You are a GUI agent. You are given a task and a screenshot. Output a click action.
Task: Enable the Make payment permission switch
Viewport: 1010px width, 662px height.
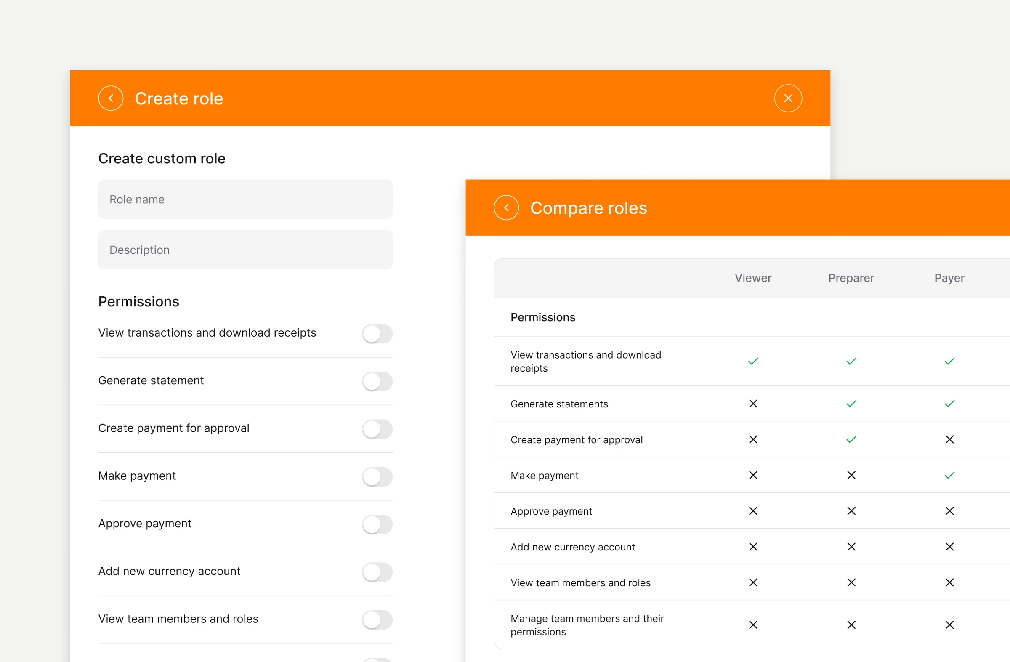377,477
